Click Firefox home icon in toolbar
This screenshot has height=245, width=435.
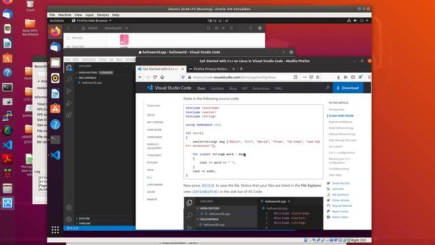pyautogui.click(x=162, y=77)
